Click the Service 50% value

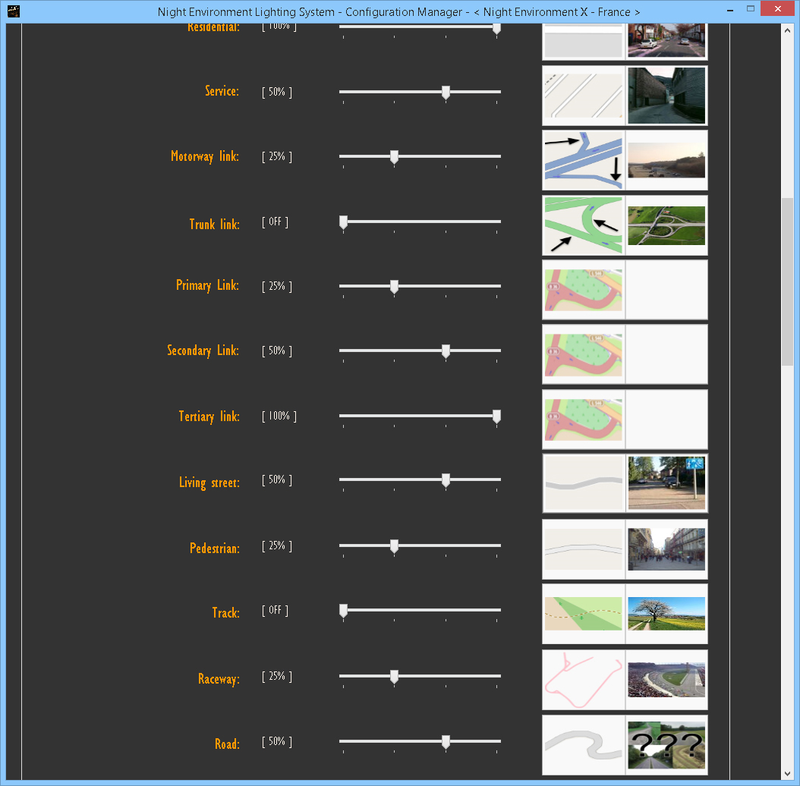(277, 93)
